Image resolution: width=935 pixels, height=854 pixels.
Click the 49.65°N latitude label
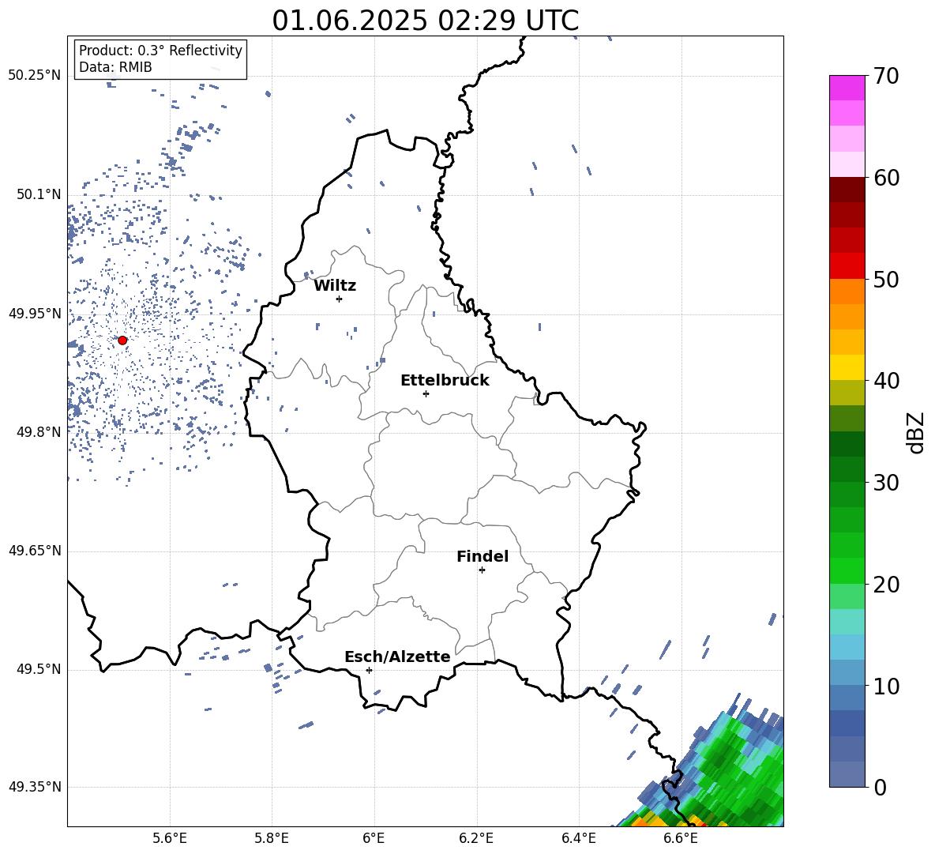point(35,550)
